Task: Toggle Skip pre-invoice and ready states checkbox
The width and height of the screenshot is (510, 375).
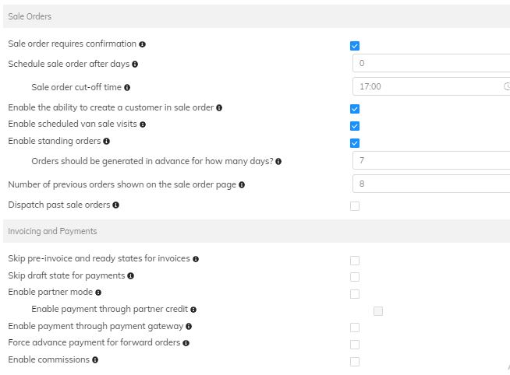Action: click(x=355, y=261)
